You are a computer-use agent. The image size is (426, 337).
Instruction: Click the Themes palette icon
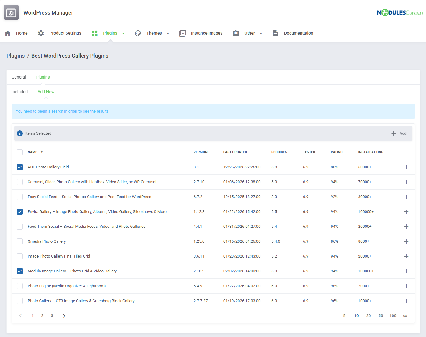pyautogui.click(x=138, y=33)
